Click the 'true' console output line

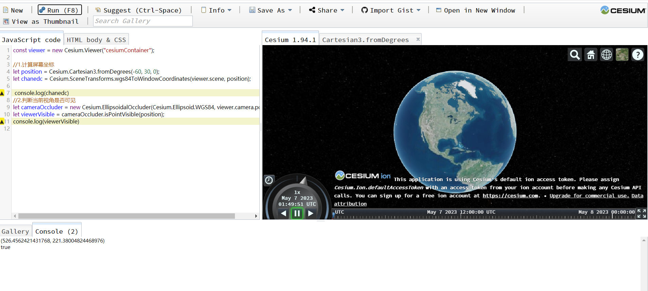[5, 247]
